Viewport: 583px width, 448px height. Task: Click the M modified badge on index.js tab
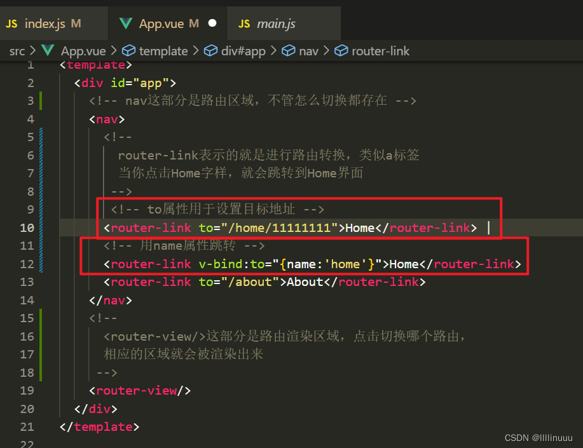tap(76, 24)
